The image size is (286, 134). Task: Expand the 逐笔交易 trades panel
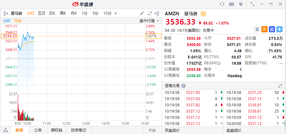(279, 86)
